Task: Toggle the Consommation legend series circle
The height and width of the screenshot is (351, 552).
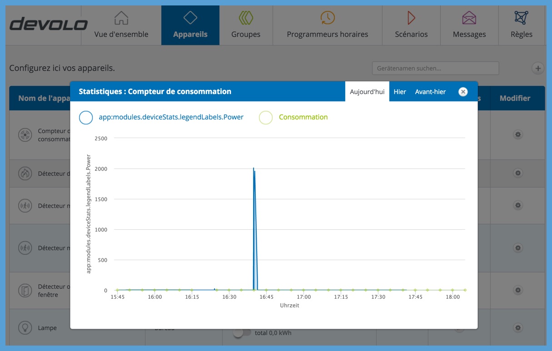Action: point(266,117)
